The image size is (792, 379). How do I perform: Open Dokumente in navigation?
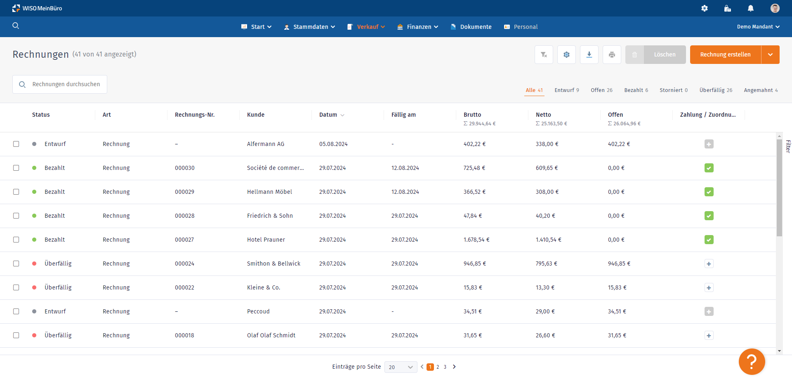(471, 27)
